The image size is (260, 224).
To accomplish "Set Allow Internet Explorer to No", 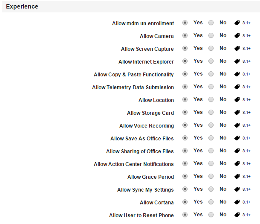I will pyautogui.click(x=211, y=61).
